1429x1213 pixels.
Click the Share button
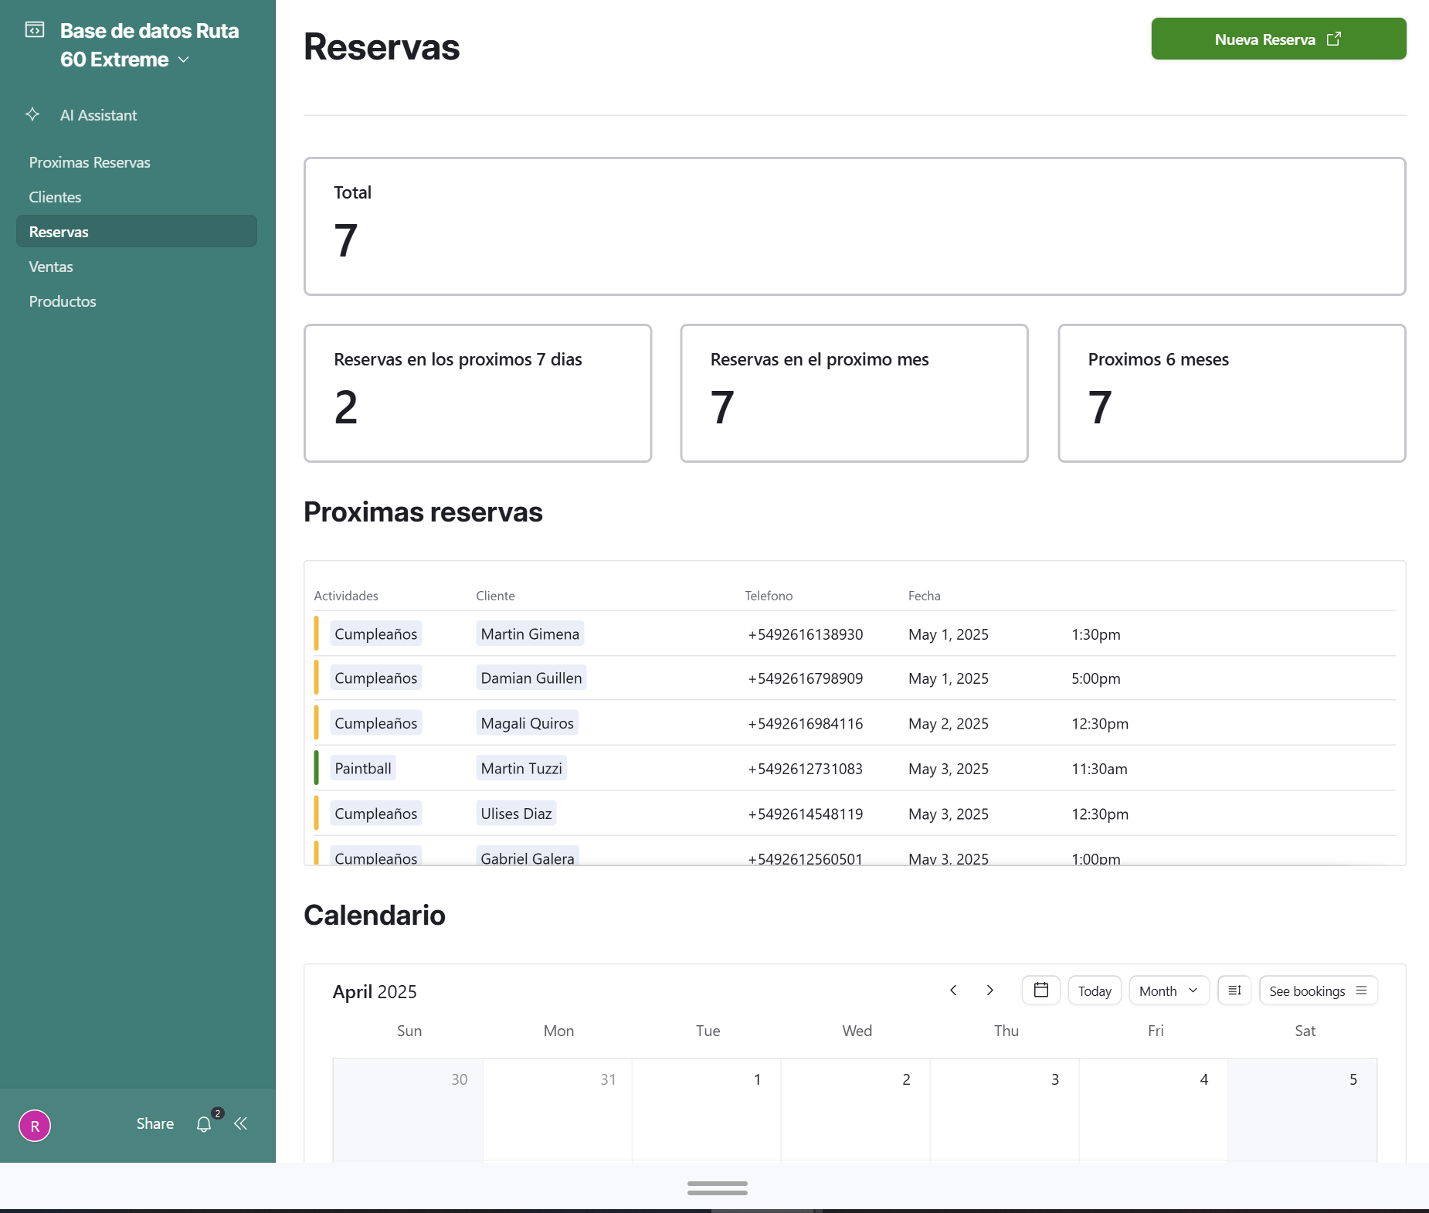tap(154, 1124)
